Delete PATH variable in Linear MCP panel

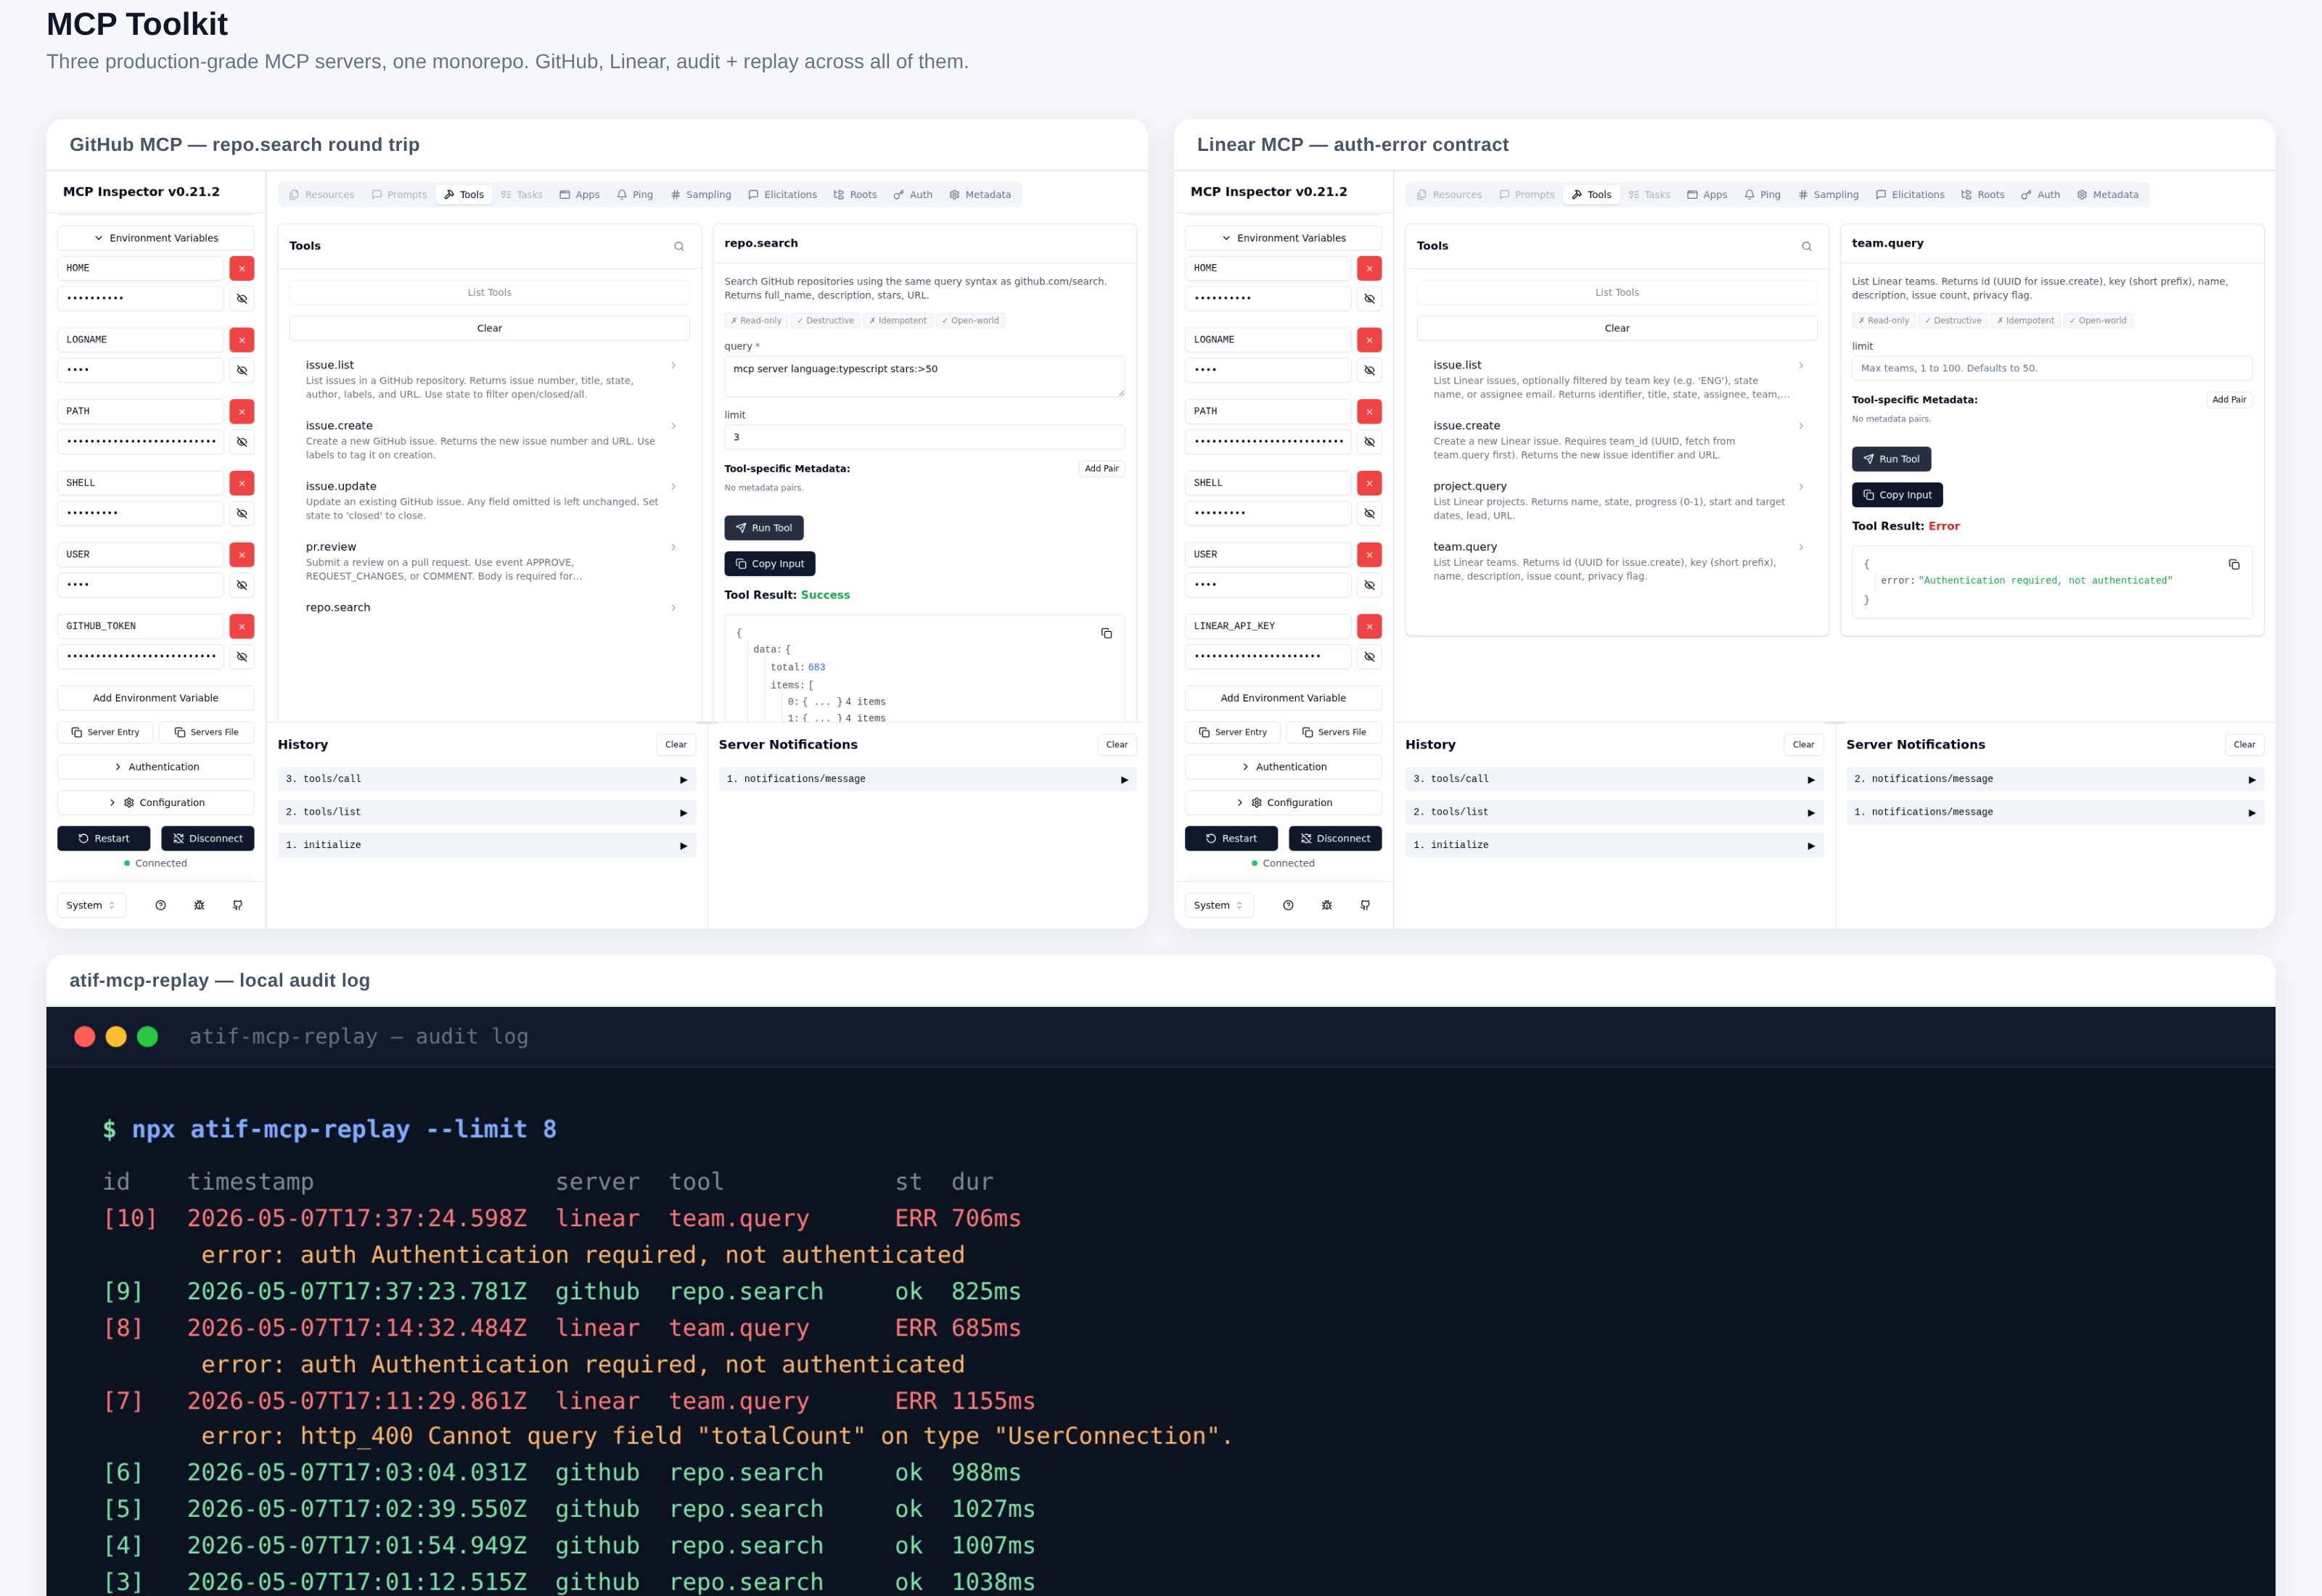1369,411
